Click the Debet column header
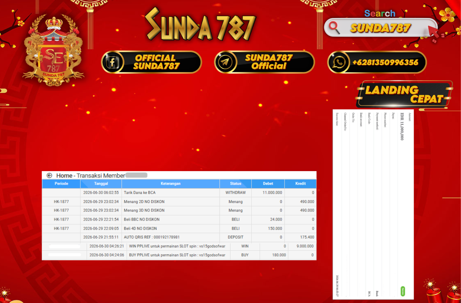This screenshot has width=461, height=303. pyautogui.click(x=268, y=184)
